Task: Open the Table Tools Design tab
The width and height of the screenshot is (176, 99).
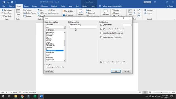Action: click(x=85, y=6)
